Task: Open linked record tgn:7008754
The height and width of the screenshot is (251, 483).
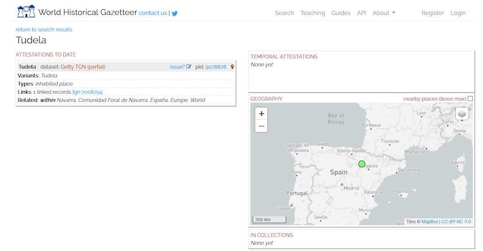Action: point(87,92)
